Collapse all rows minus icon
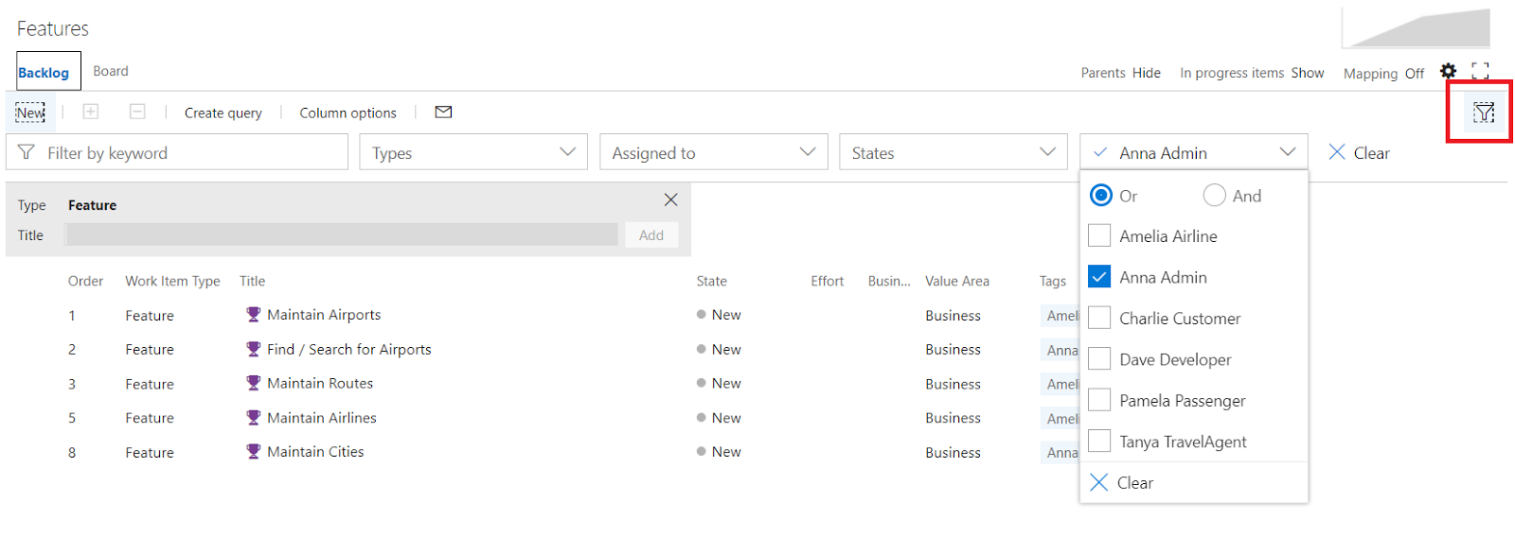1515x537 pixels. pyautogui.click(x=137, y=112)
